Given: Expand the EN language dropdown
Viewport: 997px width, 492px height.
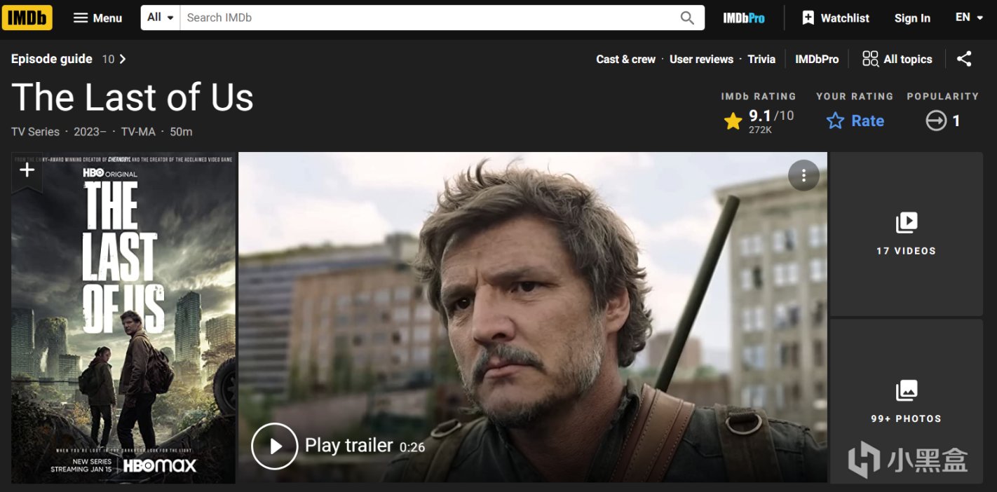Looking at the screenshot, I should pos(969,18).
